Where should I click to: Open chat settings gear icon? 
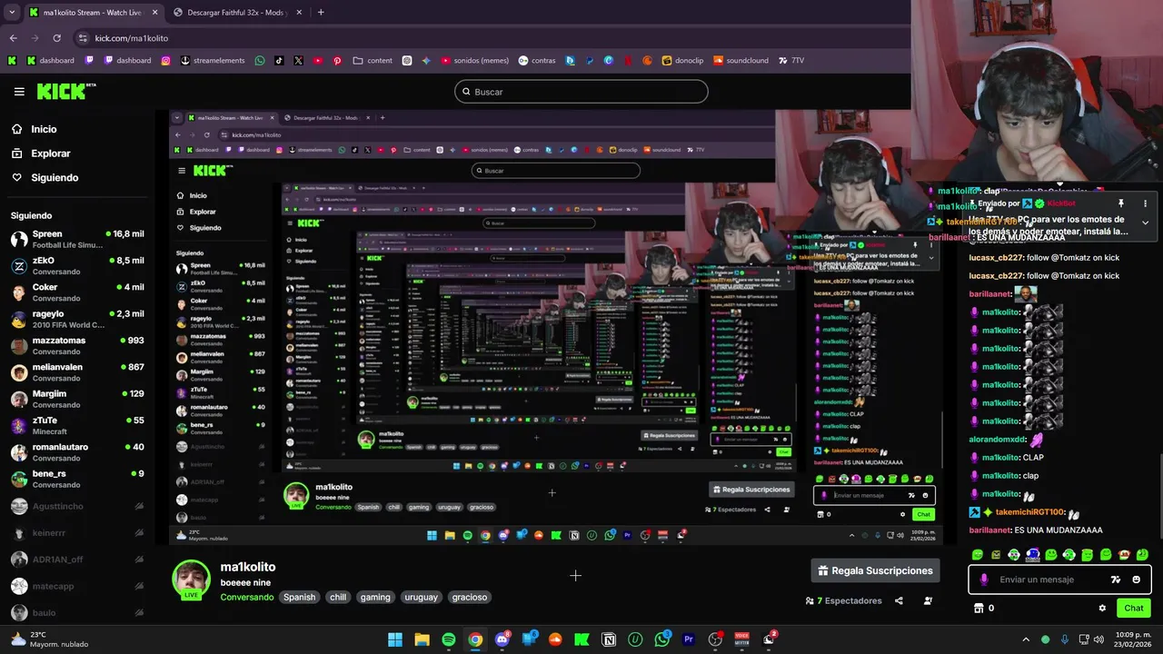1102,608
